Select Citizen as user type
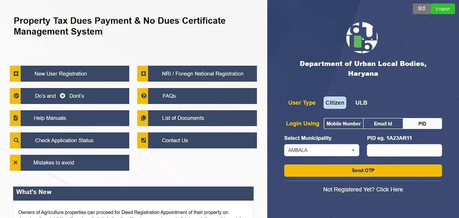The image size is (459, 218). coord(335,102)
